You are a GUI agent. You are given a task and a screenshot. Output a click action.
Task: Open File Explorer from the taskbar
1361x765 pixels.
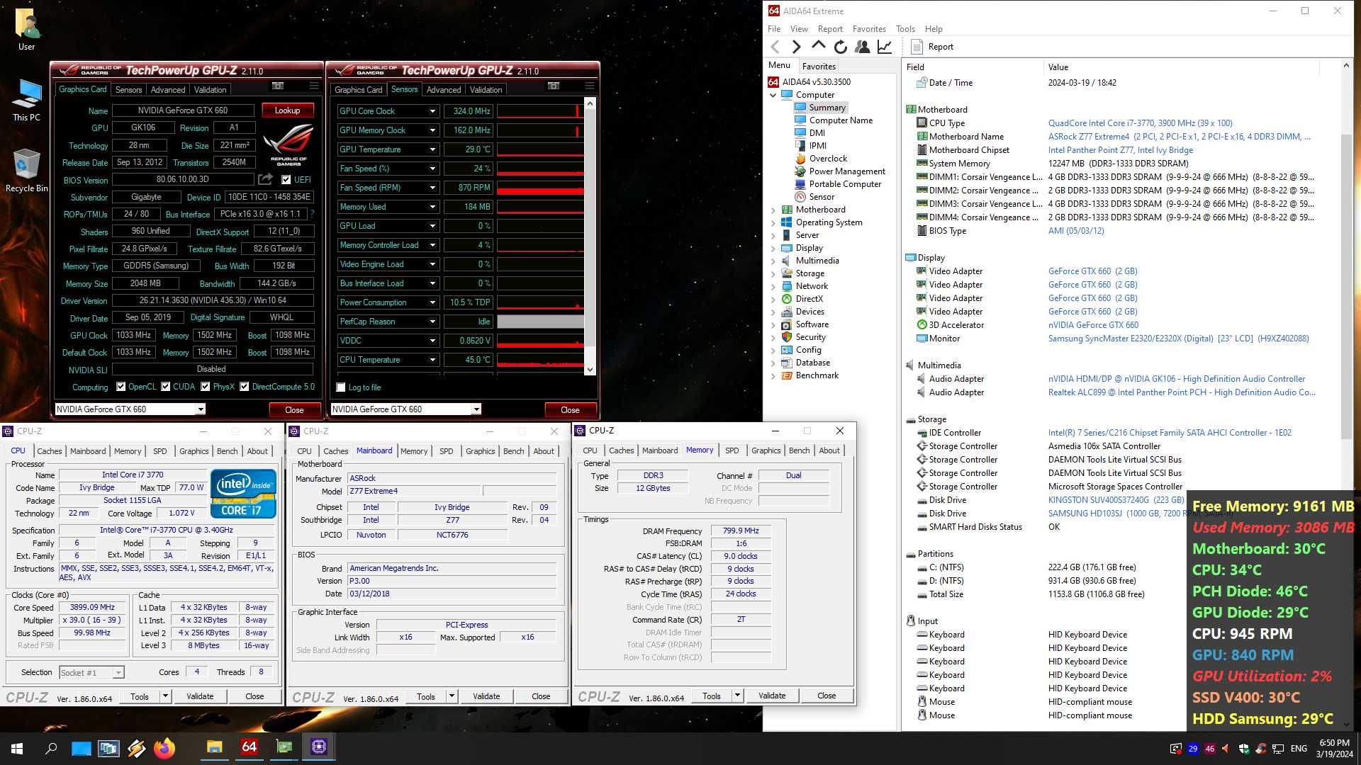click(214, 748)
